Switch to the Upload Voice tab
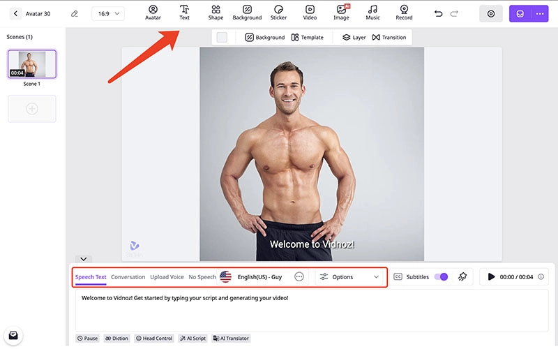The width and height of the screenshot is (558, 349). coord(167,277)
